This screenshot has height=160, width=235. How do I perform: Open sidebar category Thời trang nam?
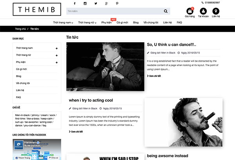[24, 48]
